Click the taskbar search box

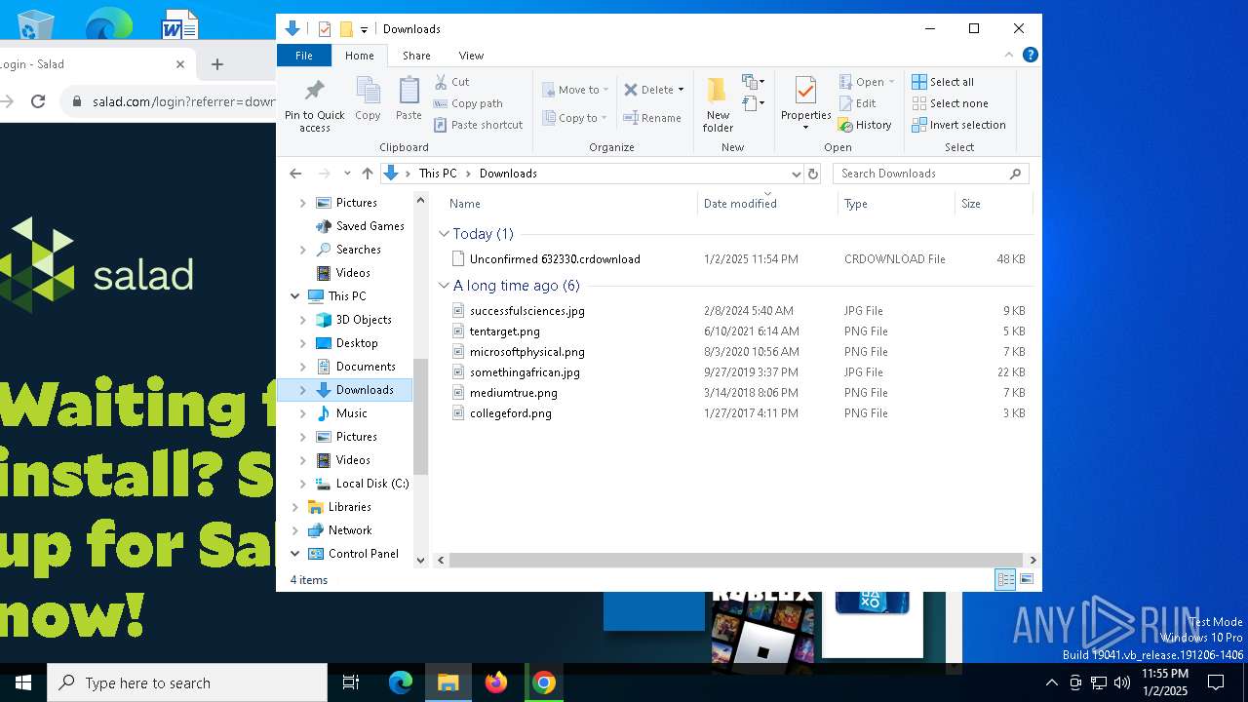point(187,682)
